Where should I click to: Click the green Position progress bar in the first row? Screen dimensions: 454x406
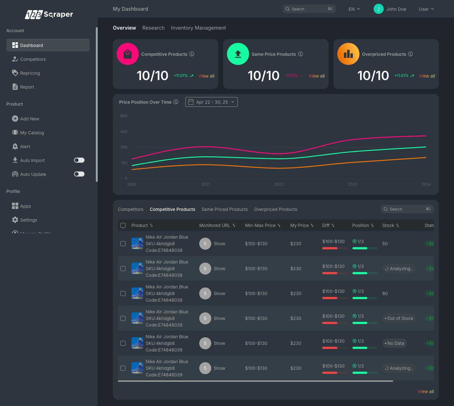364,248
